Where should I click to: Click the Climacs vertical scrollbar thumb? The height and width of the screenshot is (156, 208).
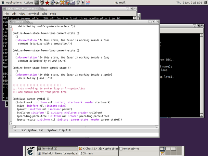11,75
